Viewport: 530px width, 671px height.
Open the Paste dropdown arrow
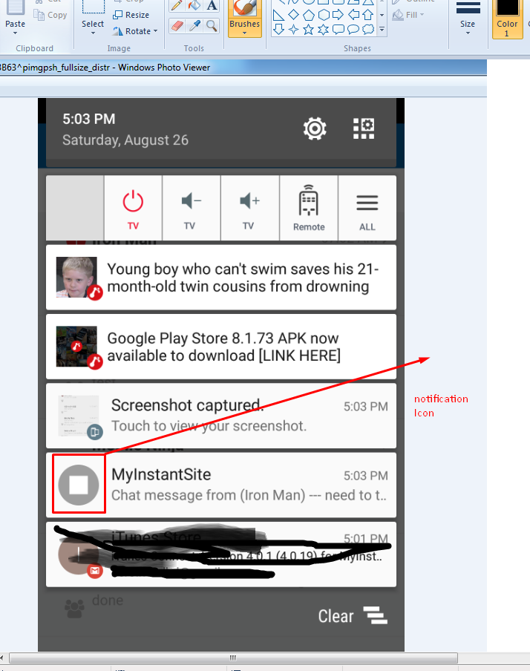click(15, 33)
